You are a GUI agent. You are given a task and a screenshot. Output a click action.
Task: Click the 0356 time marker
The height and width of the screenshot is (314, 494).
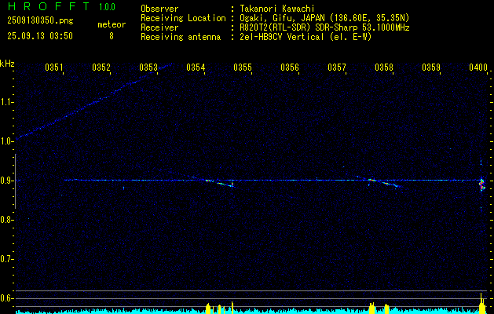pyautogui.click(x=290, y=67)
